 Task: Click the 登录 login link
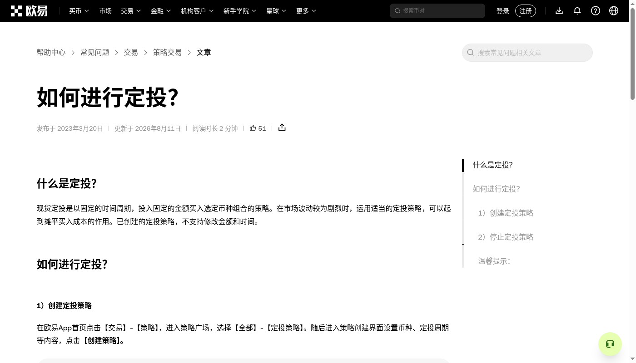pos(503,11)
